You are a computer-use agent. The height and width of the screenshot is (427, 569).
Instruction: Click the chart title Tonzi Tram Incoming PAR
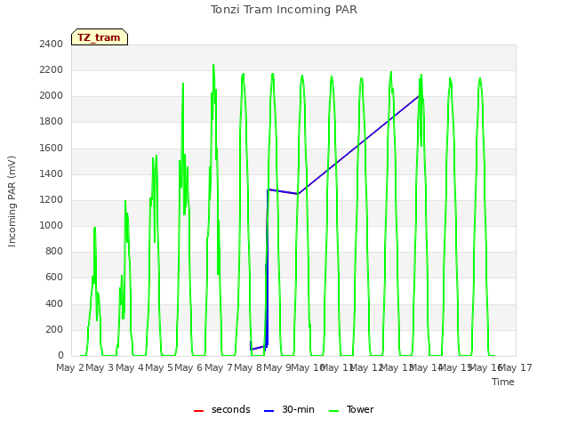click(284, 10)
